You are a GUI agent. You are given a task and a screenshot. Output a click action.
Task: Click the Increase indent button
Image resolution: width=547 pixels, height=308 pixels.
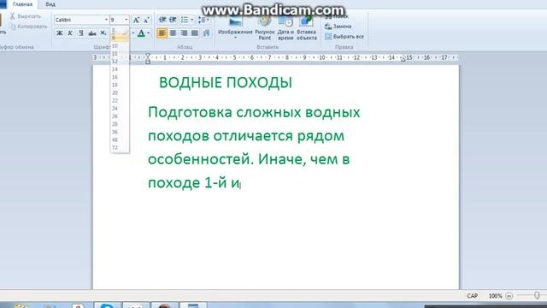[173, 20]
